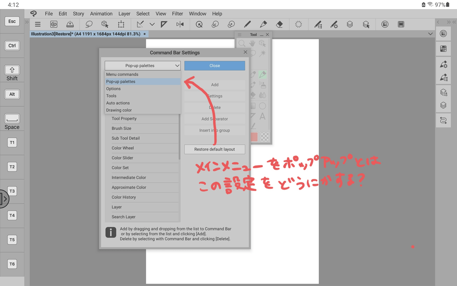This screenshot has width=457, height=286.
Task: Click the double-left chevron at top right edge
Action: [454, 22]
